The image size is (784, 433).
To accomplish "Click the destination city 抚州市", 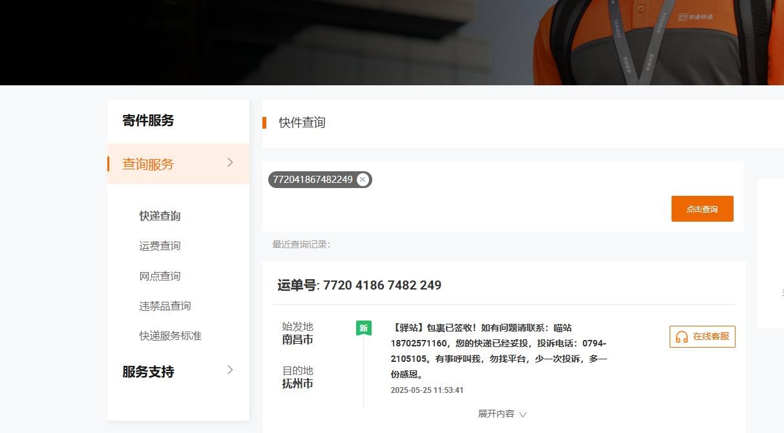I will pos(297,384).
